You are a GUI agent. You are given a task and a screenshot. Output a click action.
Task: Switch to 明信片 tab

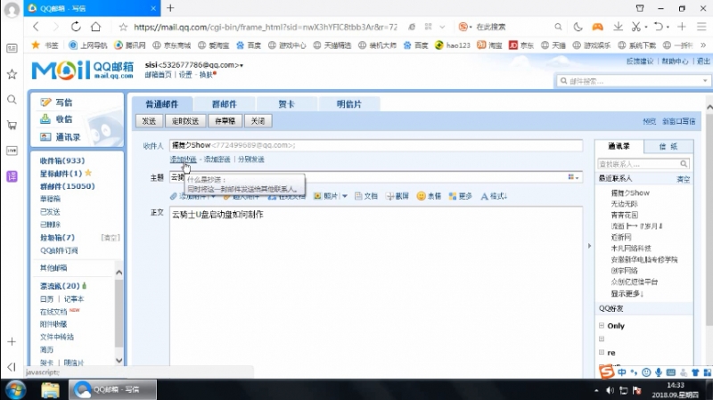pyautogui.click(x=348, y=104)
